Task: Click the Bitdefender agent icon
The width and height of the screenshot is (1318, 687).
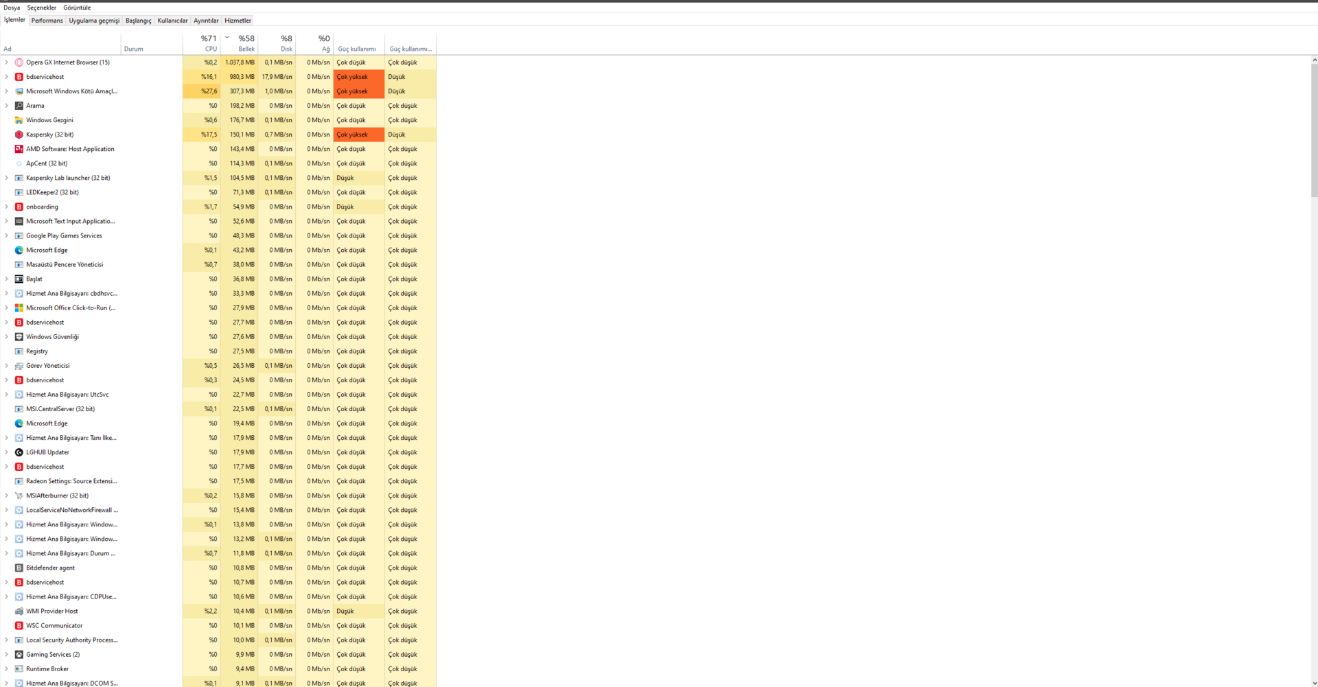Action: (x=19, y=568)
